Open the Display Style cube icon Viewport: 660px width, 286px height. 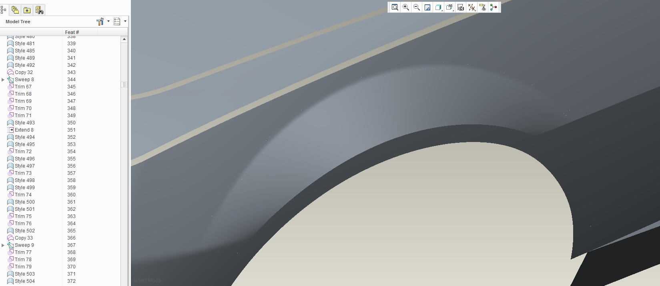438,7
